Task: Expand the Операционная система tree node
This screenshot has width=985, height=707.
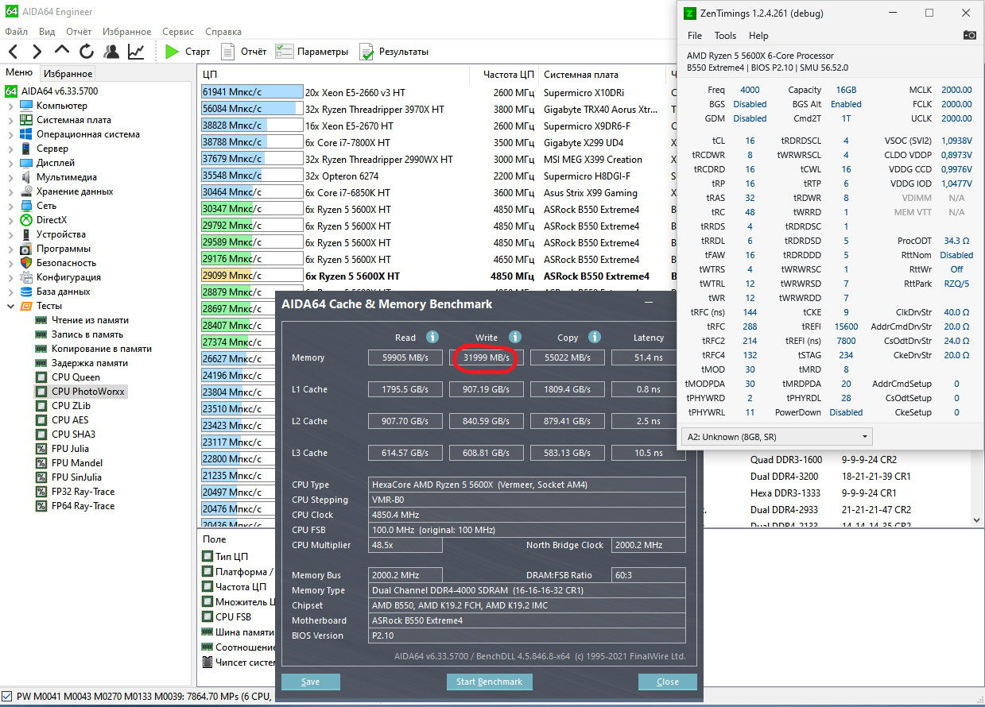Action: [x=10, y=134]
